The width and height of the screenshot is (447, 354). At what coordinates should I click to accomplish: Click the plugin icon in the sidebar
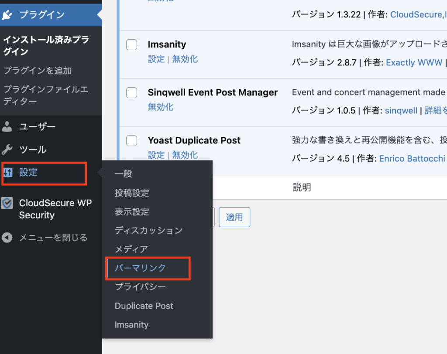(x=7, y=15)
